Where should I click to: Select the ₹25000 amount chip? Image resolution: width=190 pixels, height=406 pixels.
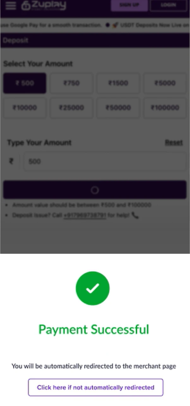(71, 108)
